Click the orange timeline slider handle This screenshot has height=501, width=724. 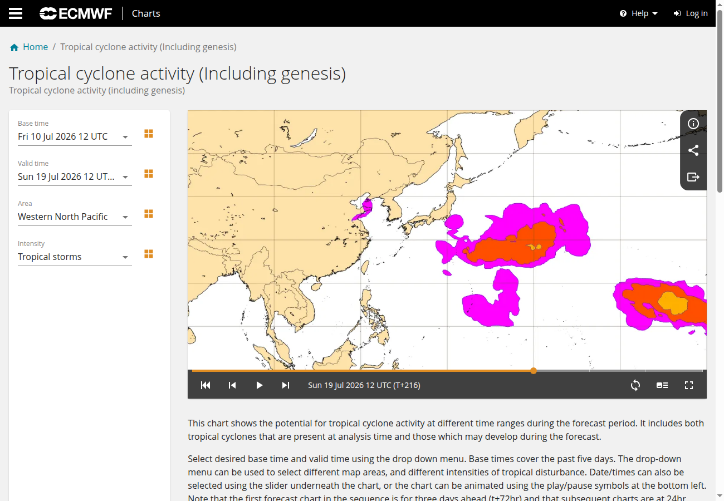coord(534,371)
